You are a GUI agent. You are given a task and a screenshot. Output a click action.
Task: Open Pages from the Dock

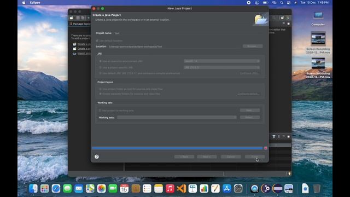(x=215, y=188)
